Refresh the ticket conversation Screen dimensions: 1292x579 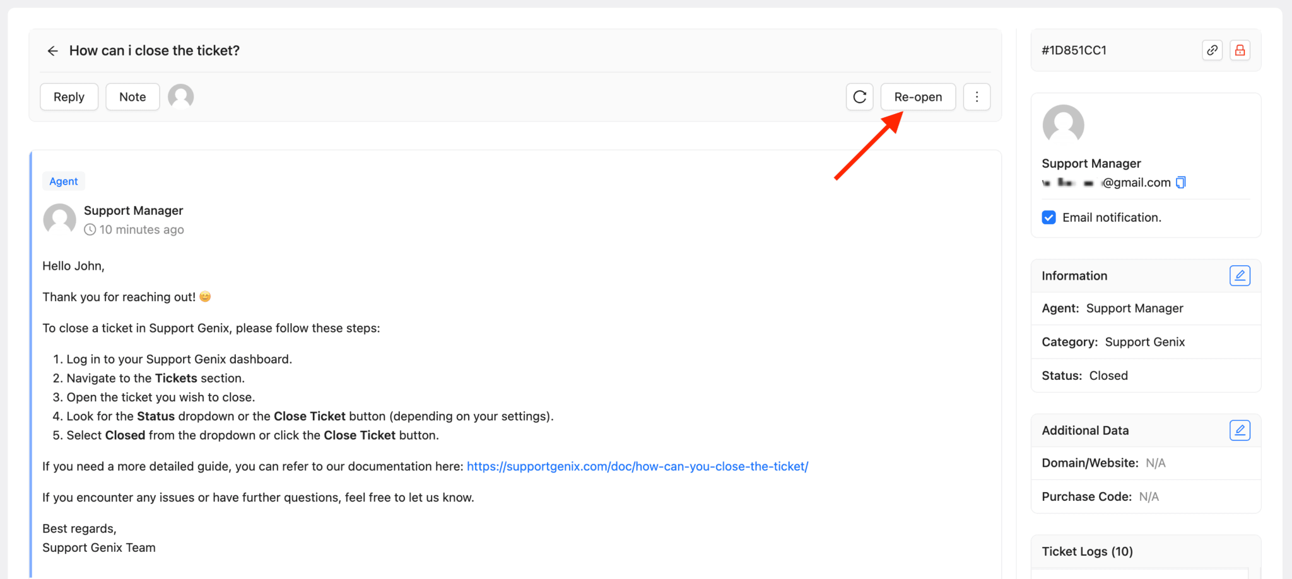pos(859,96)
